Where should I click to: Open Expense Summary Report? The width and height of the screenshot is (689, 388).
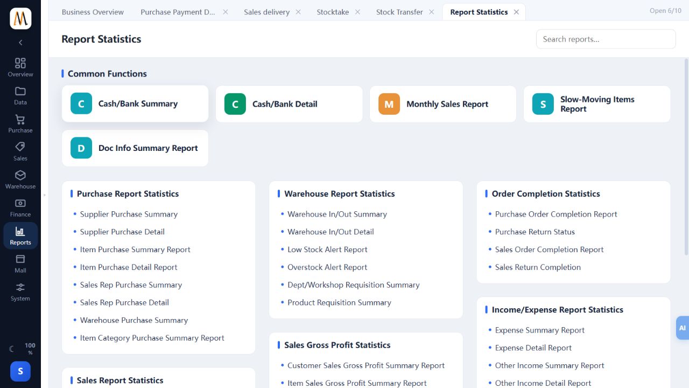coord(540,330)
